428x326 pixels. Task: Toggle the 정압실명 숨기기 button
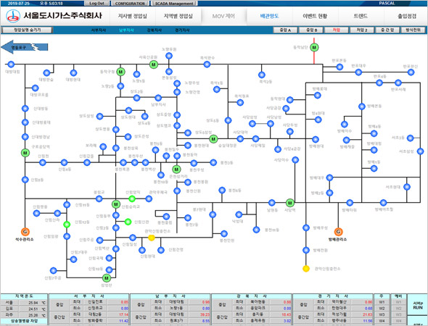pyautogui.click(x=27, y=30)
